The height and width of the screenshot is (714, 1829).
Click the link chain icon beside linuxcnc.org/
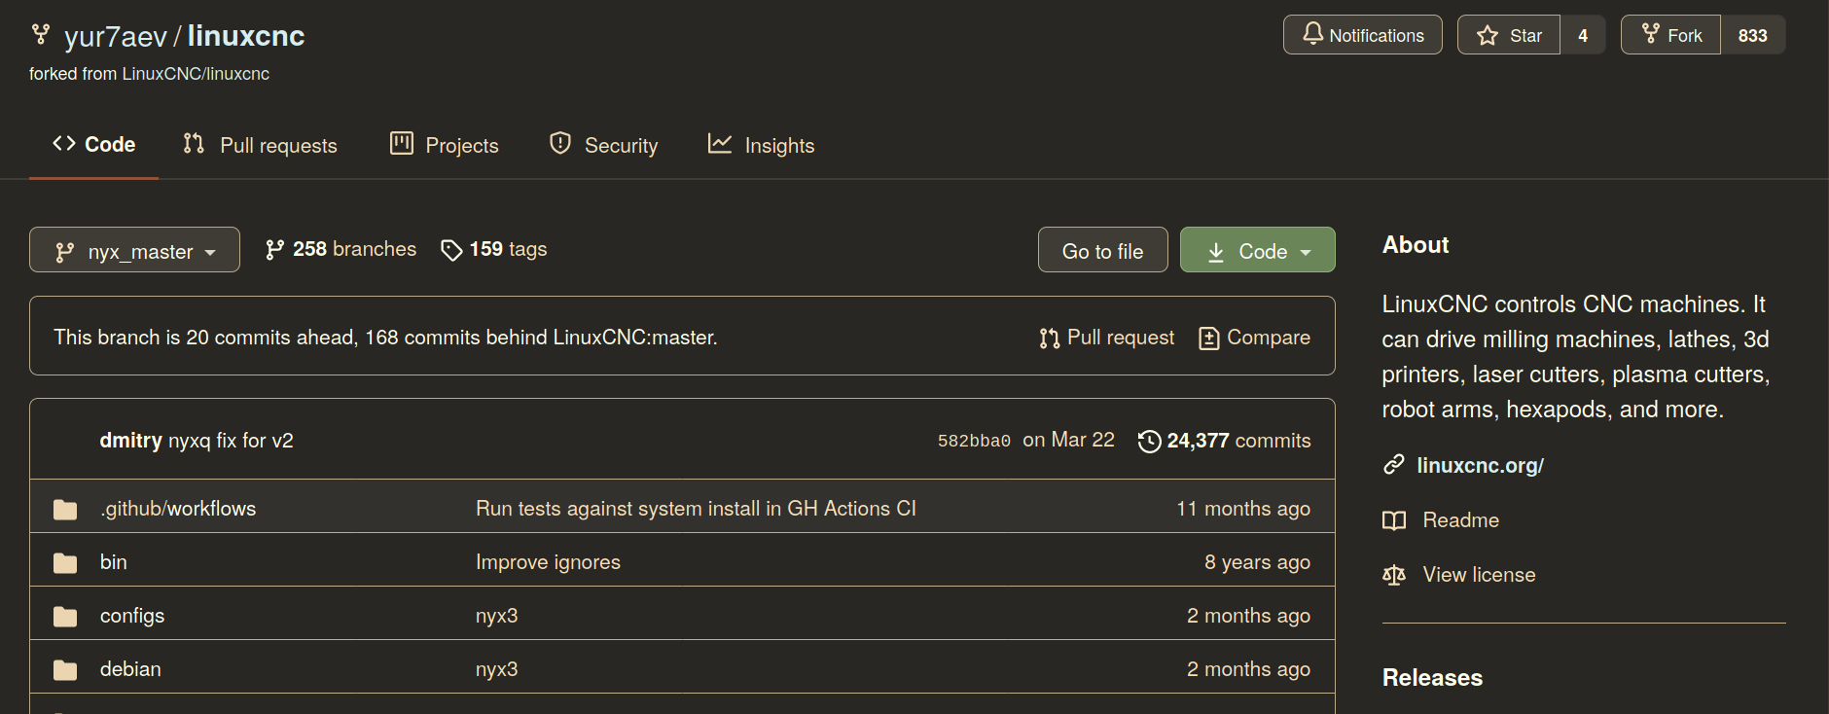(1394, 465)
